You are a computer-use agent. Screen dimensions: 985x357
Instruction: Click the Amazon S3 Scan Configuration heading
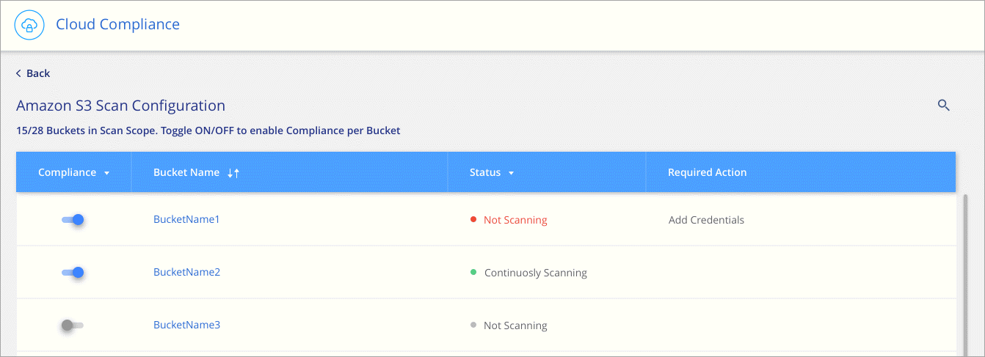point(120,106)
